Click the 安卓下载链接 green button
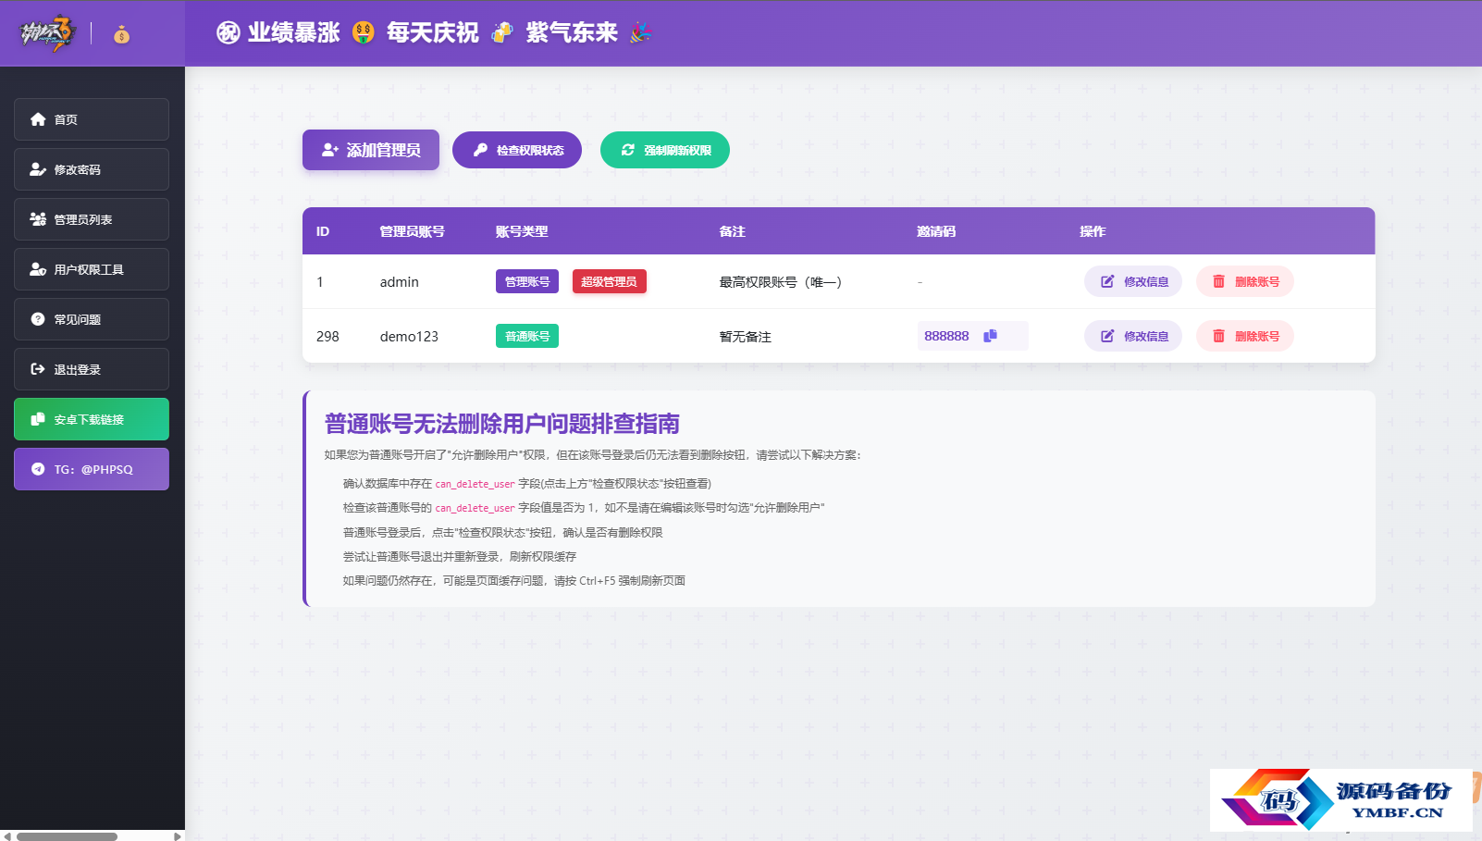 (x=92, y=419)
